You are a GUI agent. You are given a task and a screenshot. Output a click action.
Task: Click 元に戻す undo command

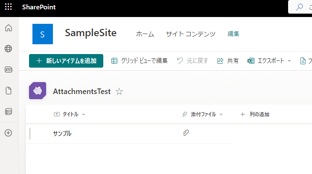tap(192, 61)
